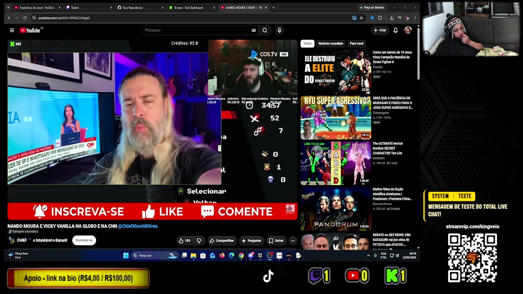Open channel name 'Tomasugame' under Ryu video
Viewport: 523px width, 294px height.
click(x=381, y=113)
